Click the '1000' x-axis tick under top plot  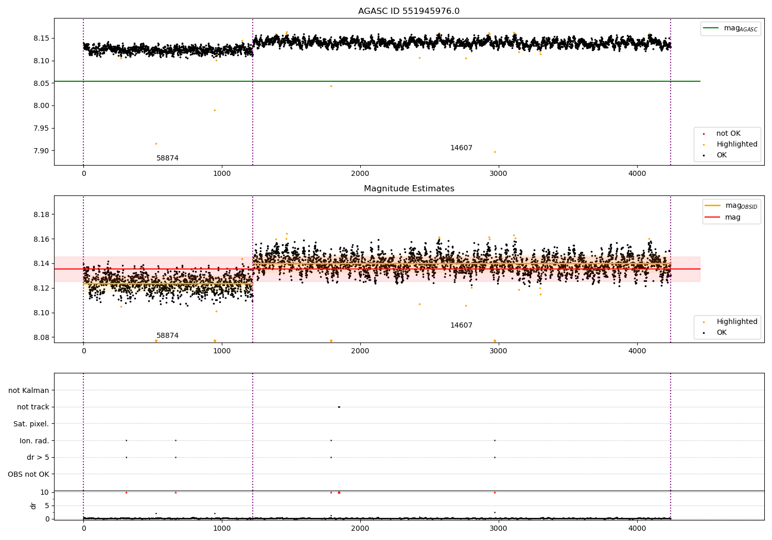(x=222, y=174)
